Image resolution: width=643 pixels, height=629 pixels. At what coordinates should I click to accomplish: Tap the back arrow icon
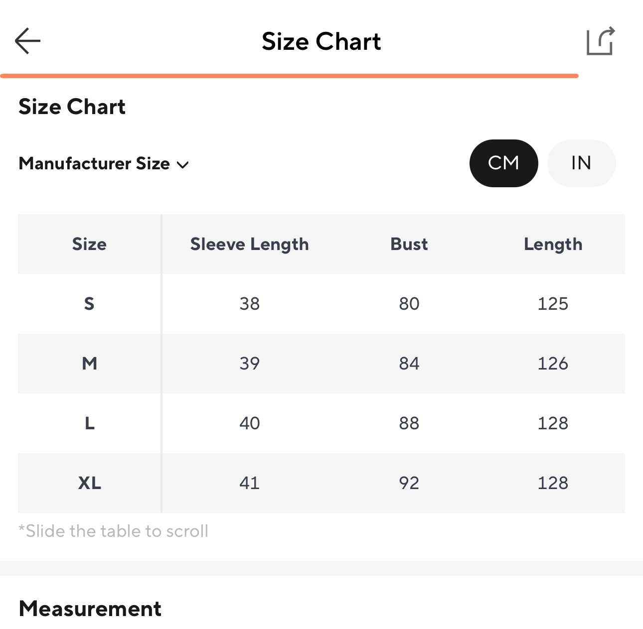pos(27,41)
